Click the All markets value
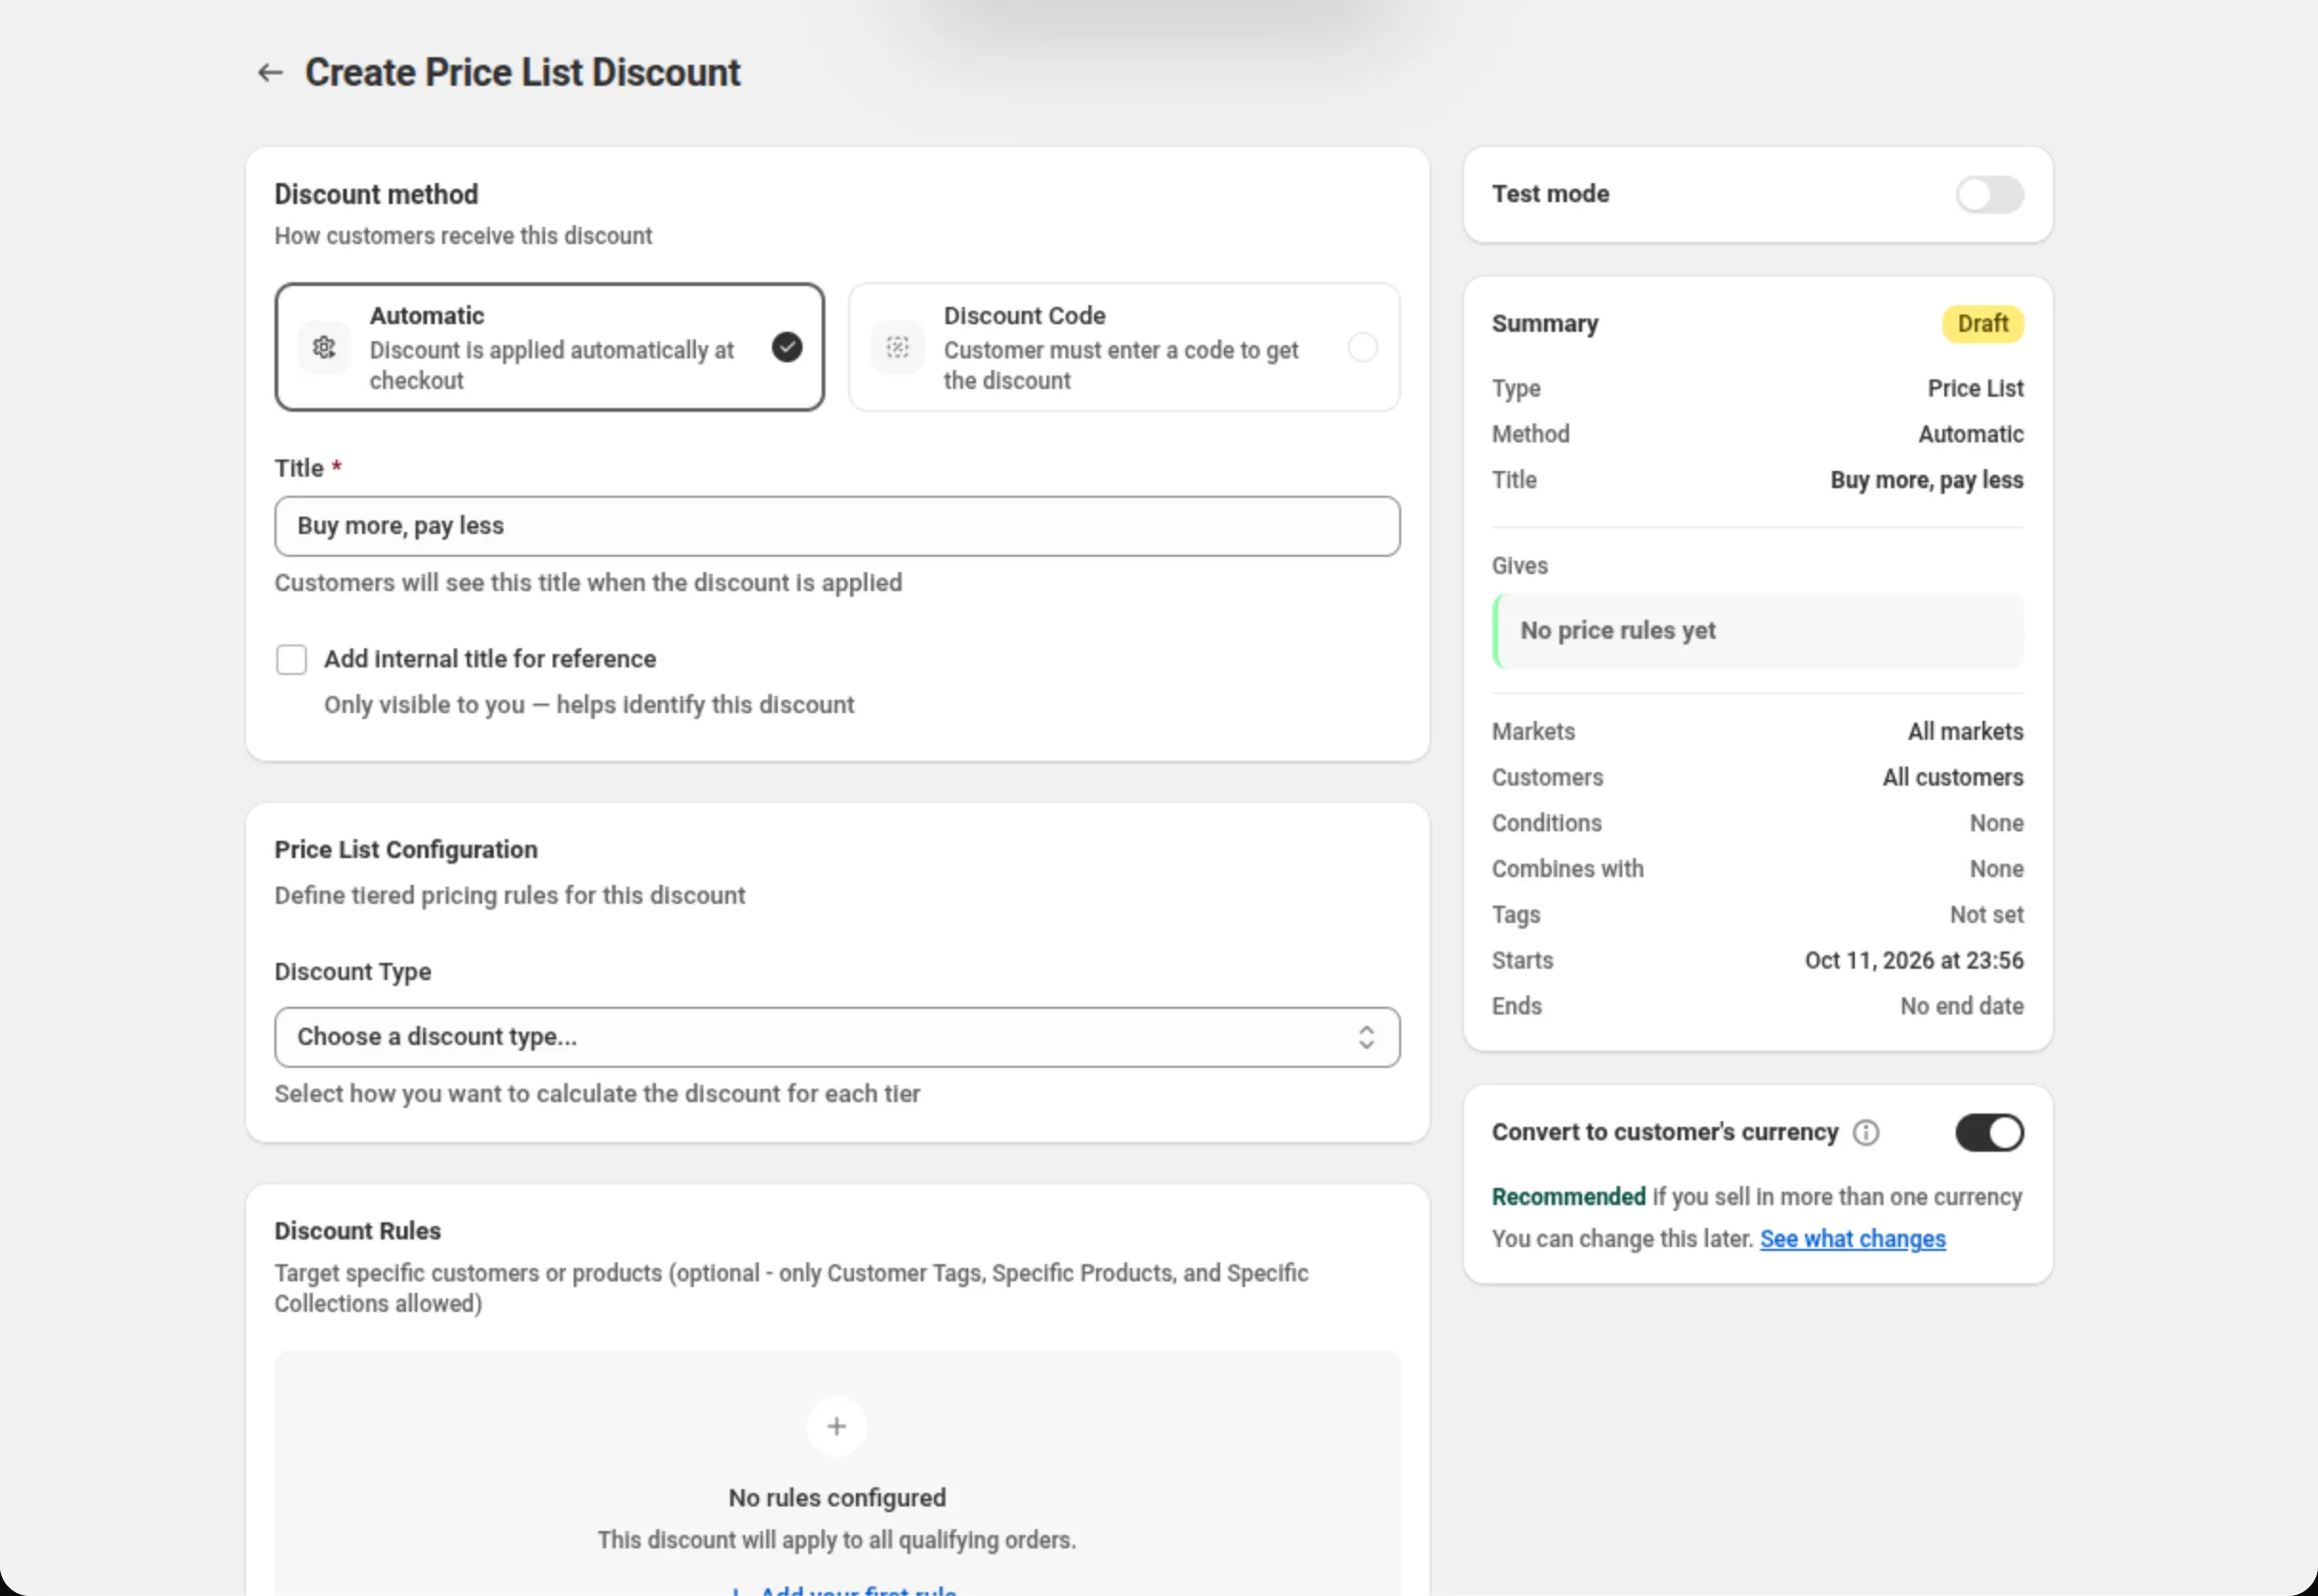The image size is (2318, 1596). click(1965, 732)
